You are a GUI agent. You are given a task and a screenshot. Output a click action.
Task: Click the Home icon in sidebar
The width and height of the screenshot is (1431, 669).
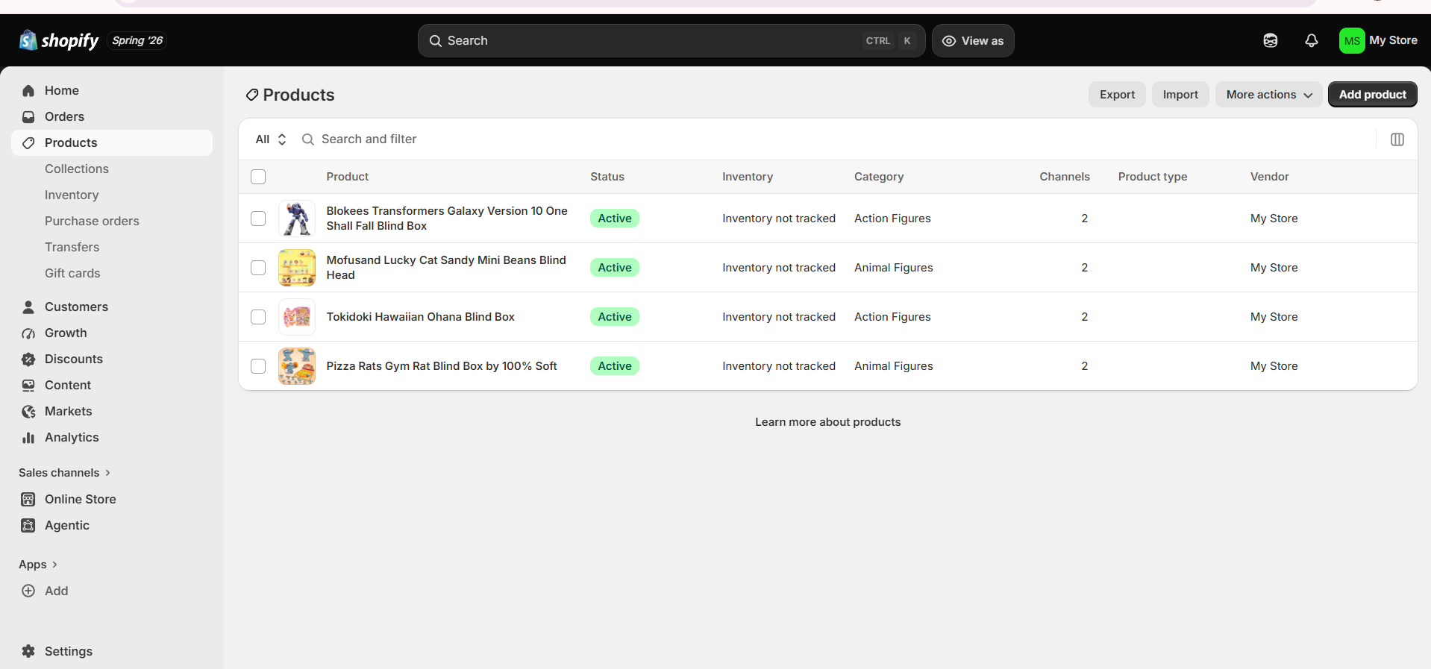pyautogui.click(x=28, y=90)
